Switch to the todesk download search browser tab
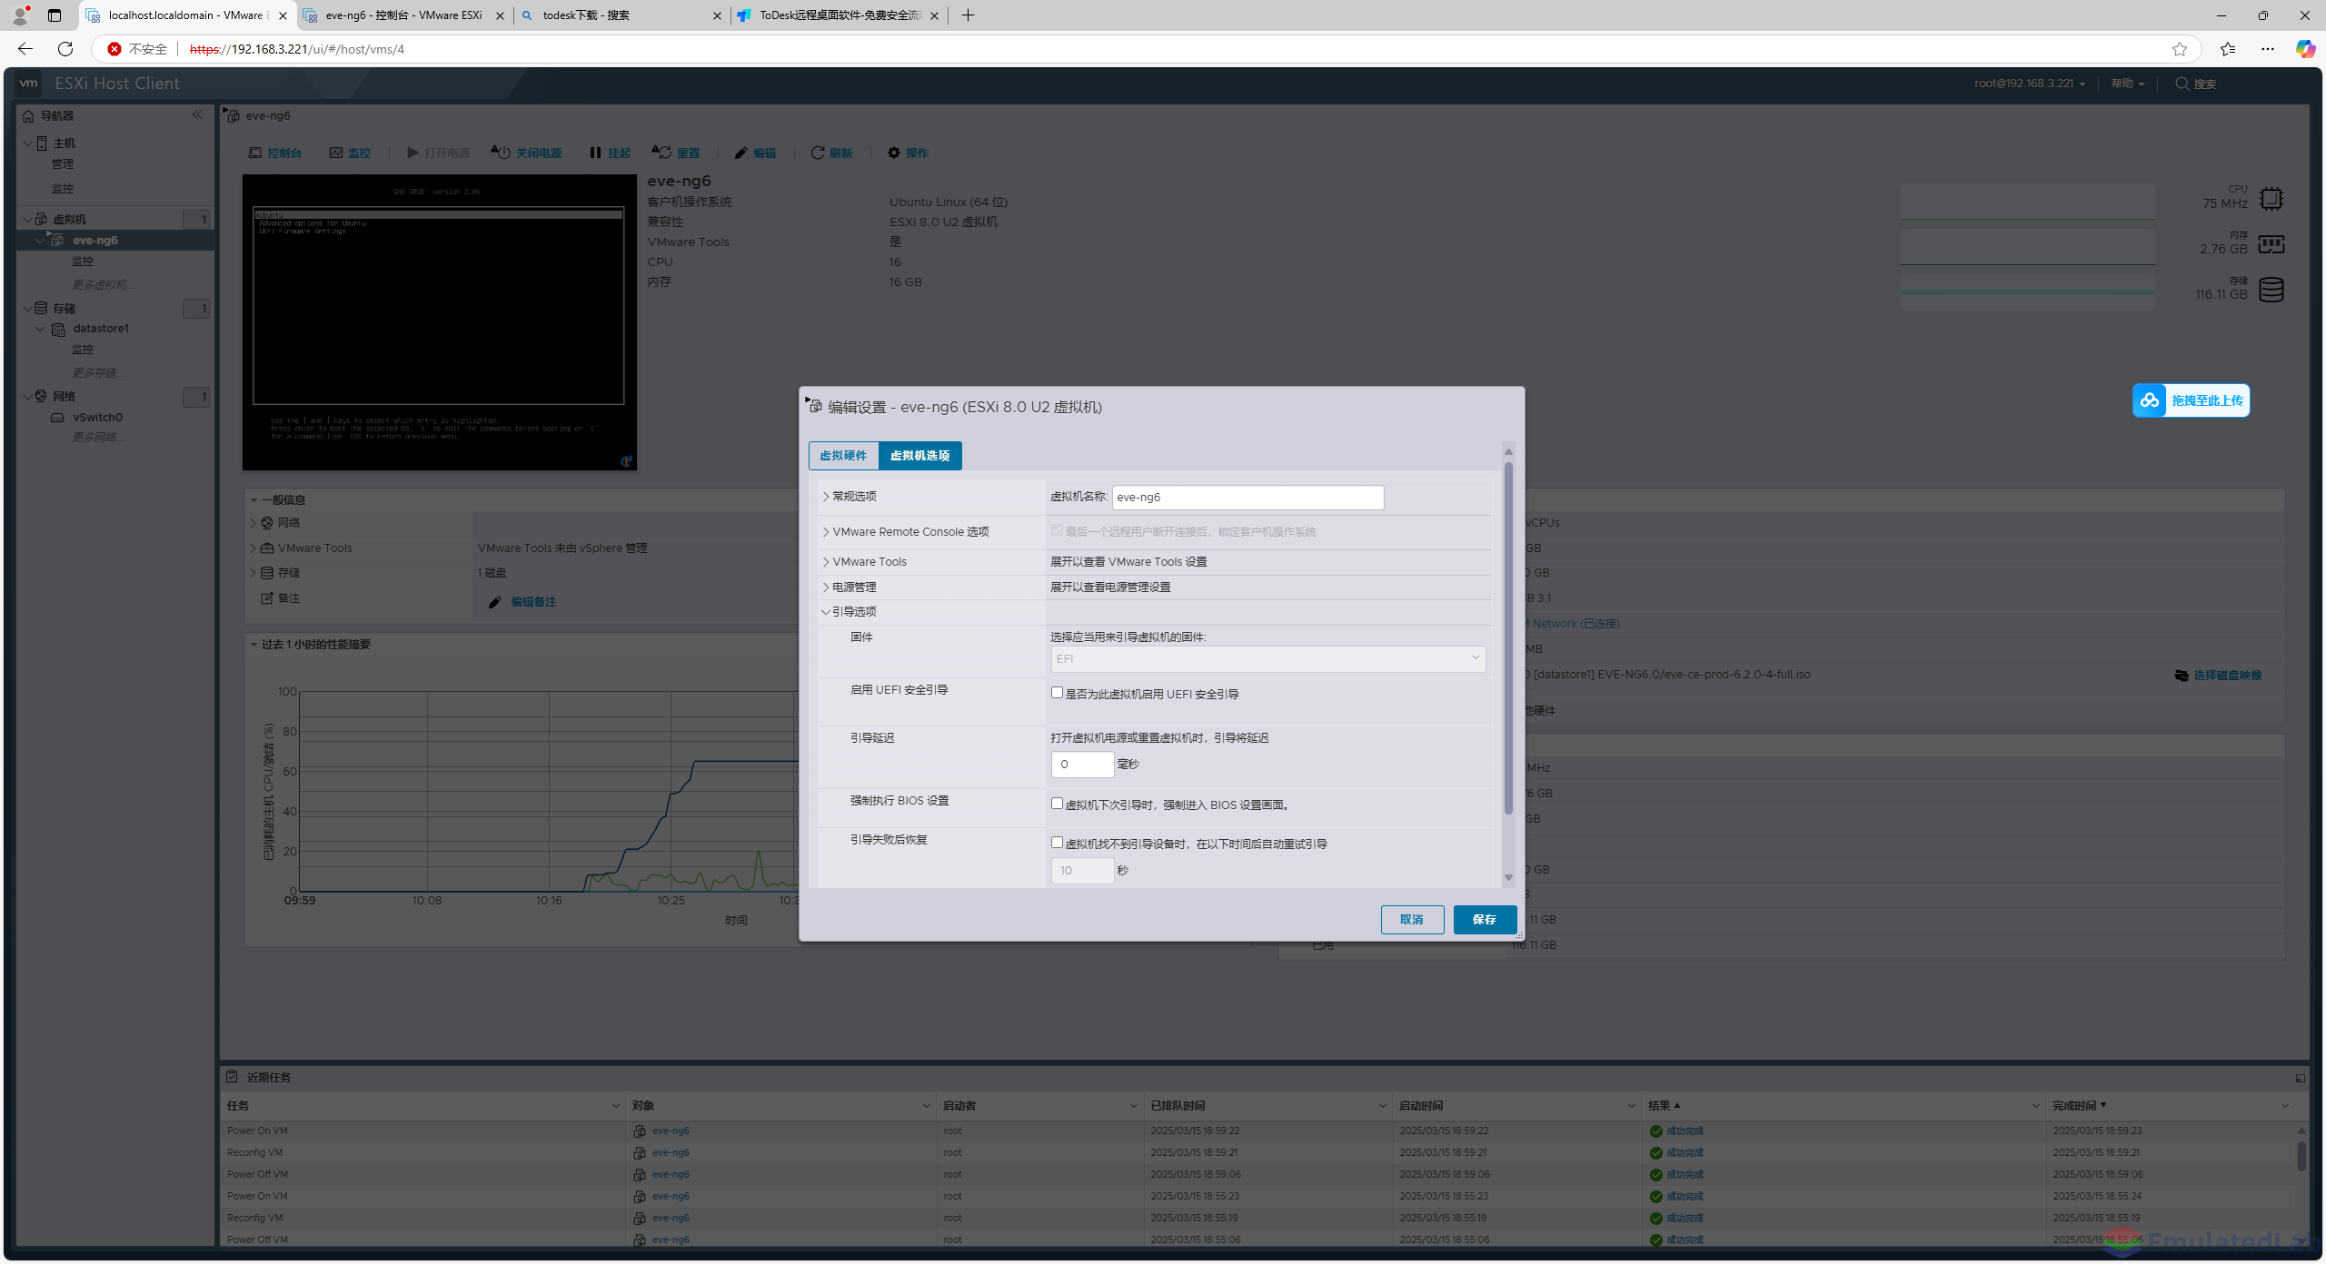The height and width of the screenshot is (1264, 2326). click(621, 15)
